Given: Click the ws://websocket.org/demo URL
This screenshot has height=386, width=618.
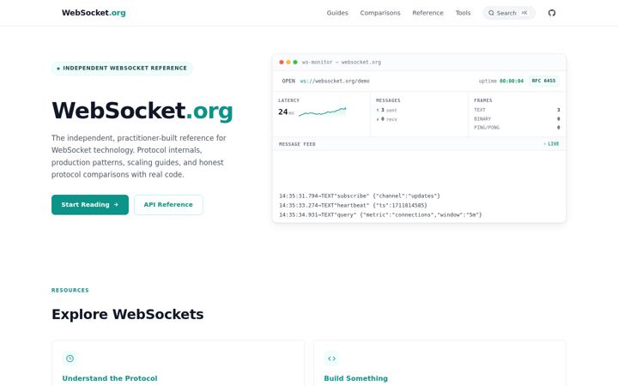Looking at the screenshot, I should pos(335,81).
